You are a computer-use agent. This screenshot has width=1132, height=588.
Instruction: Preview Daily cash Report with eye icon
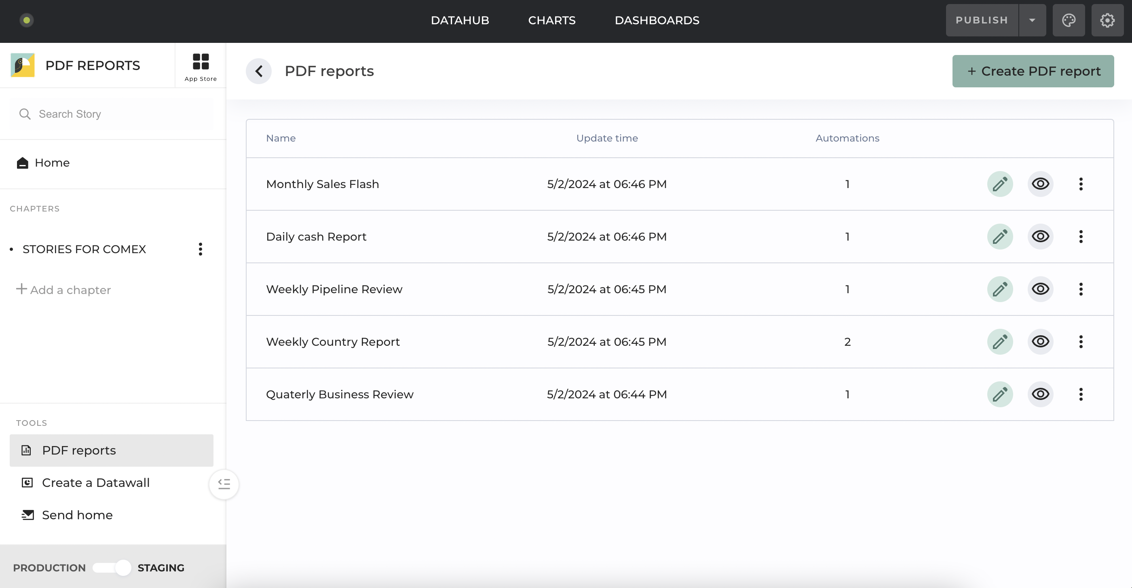(x=1040, y=237)
